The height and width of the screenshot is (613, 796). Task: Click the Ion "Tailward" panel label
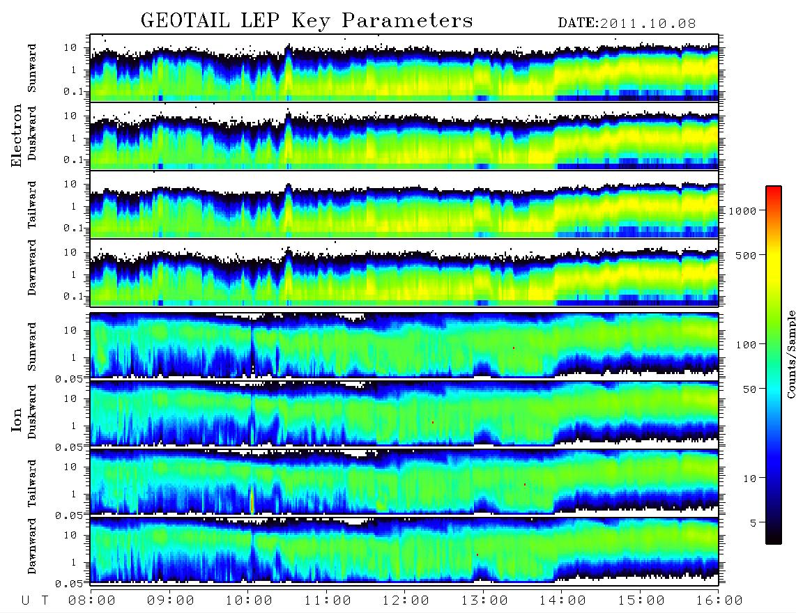click(32, 483)
